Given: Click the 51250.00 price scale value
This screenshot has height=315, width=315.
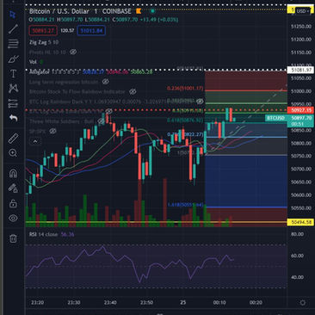Looking at the screenshot, I should pyautogui.click(x=301, y=27).
